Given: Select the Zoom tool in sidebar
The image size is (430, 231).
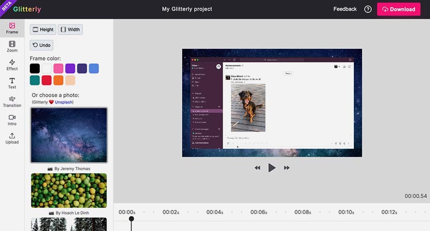Looking at the screenshot, I should 12,47.
